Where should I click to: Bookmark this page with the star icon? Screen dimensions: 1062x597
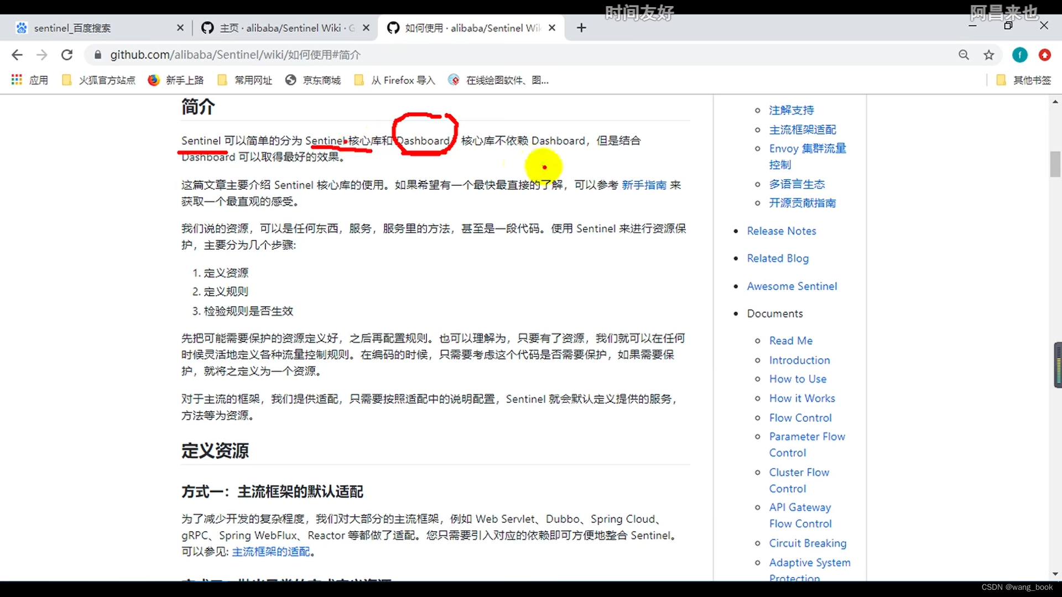tap(989, 55)
